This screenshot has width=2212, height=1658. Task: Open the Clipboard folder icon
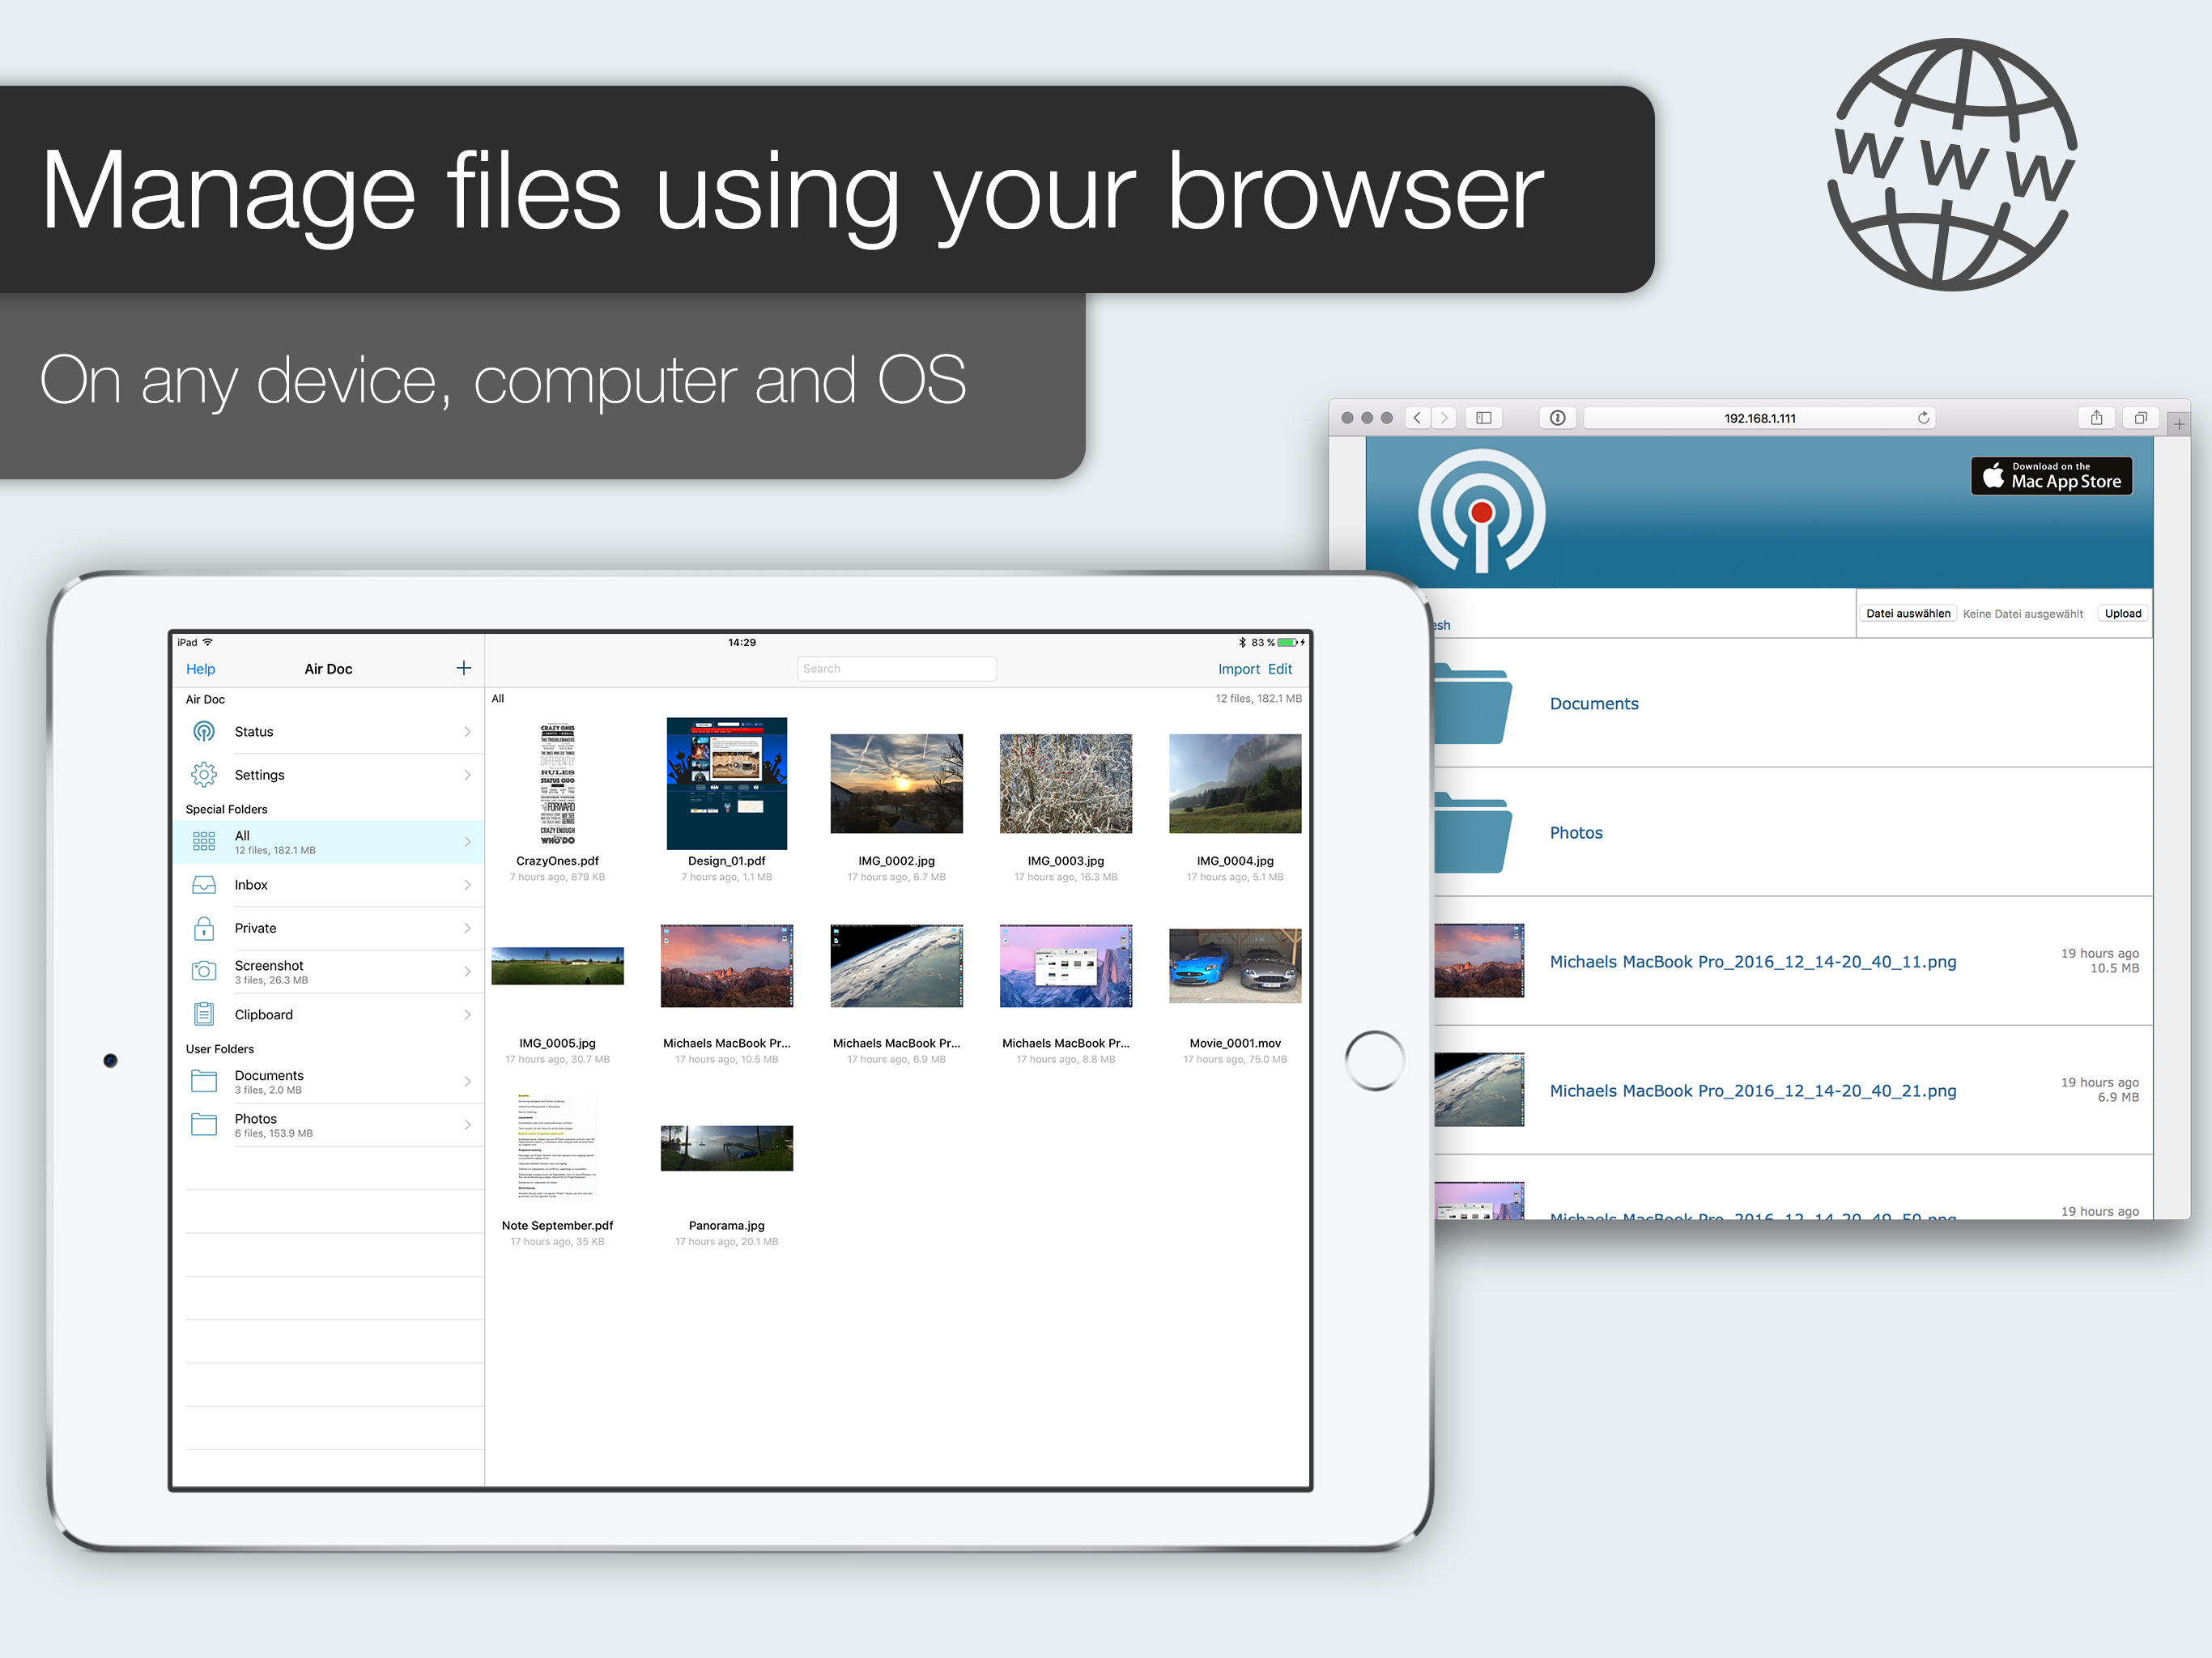click(204, 1014)
